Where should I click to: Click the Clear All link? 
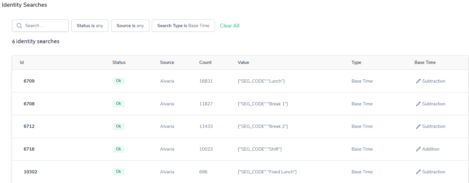click(230, 26)
